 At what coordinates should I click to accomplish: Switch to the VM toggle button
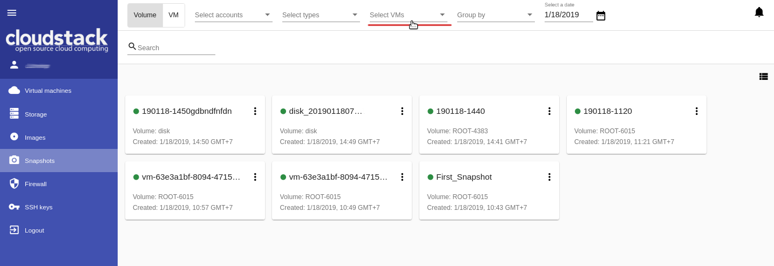173,15
